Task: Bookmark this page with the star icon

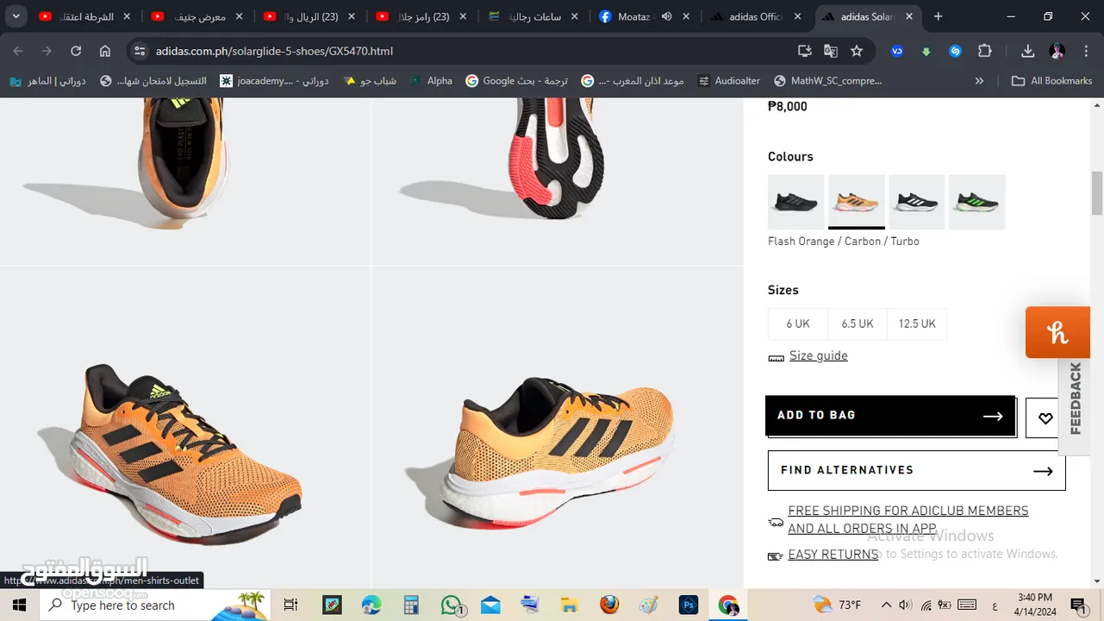Action: [857, 51]
